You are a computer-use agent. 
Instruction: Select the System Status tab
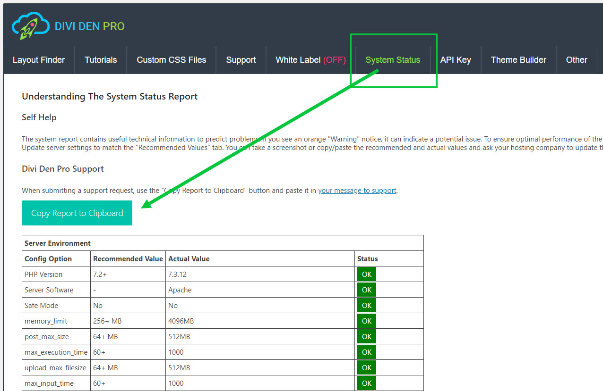coord(393,60)
